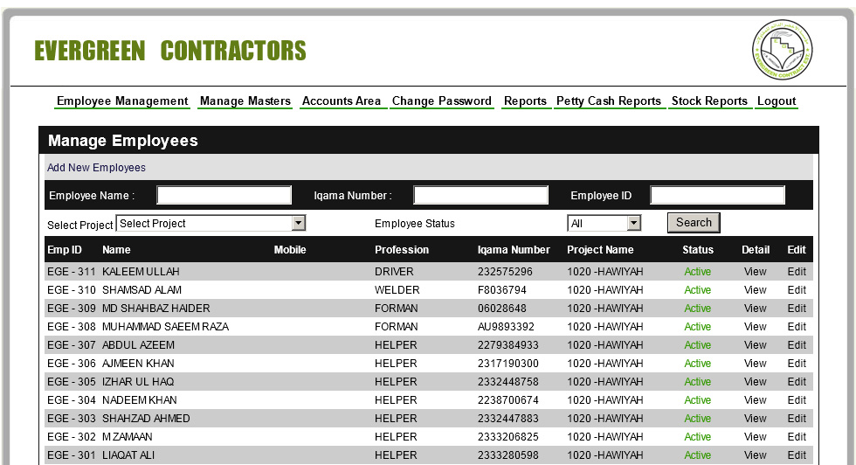
Task: Click the Emp ID column header
Action: [65, 250]
